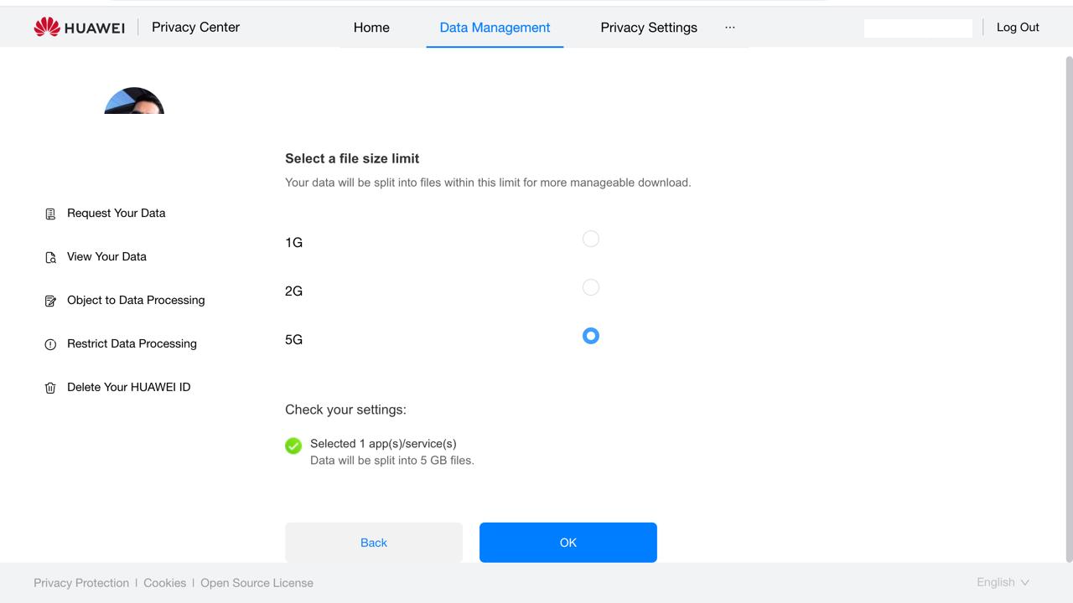
Task: Click the profile avatar picture
Action: pyautogui.click(x=134, y=100)
